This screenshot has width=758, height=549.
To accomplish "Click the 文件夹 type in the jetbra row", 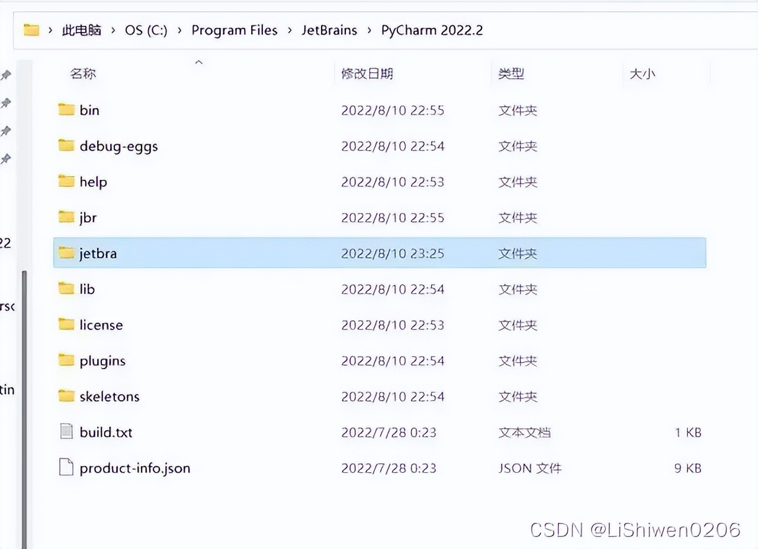I will 518,253.
